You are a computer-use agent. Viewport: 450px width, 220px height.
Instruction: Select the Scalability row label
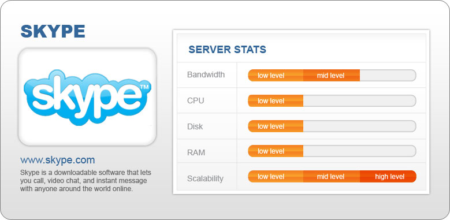pos(205,178)
